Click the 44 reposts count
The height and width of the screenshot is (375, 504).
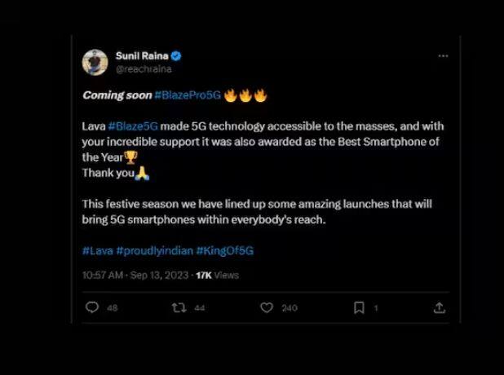click(x=200, y=308)
